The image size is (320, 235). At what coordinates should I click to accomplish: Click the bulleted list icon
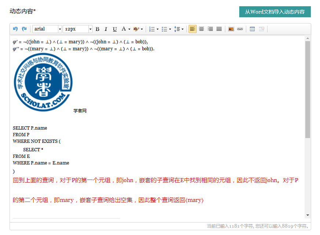(164, 29)
